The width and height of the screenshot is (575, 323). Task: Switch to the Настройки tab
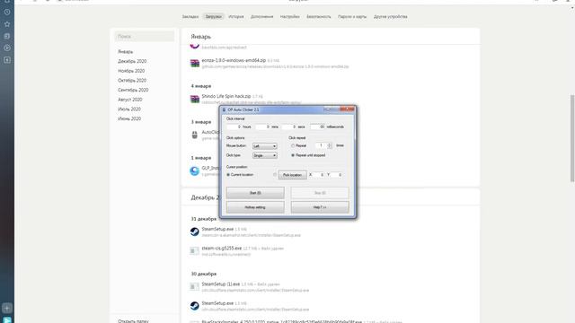tap(289, 16)
